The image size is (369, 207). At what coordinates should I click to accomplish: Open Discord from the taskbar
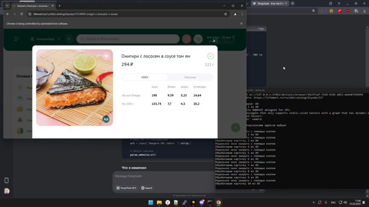click(202, 202)
